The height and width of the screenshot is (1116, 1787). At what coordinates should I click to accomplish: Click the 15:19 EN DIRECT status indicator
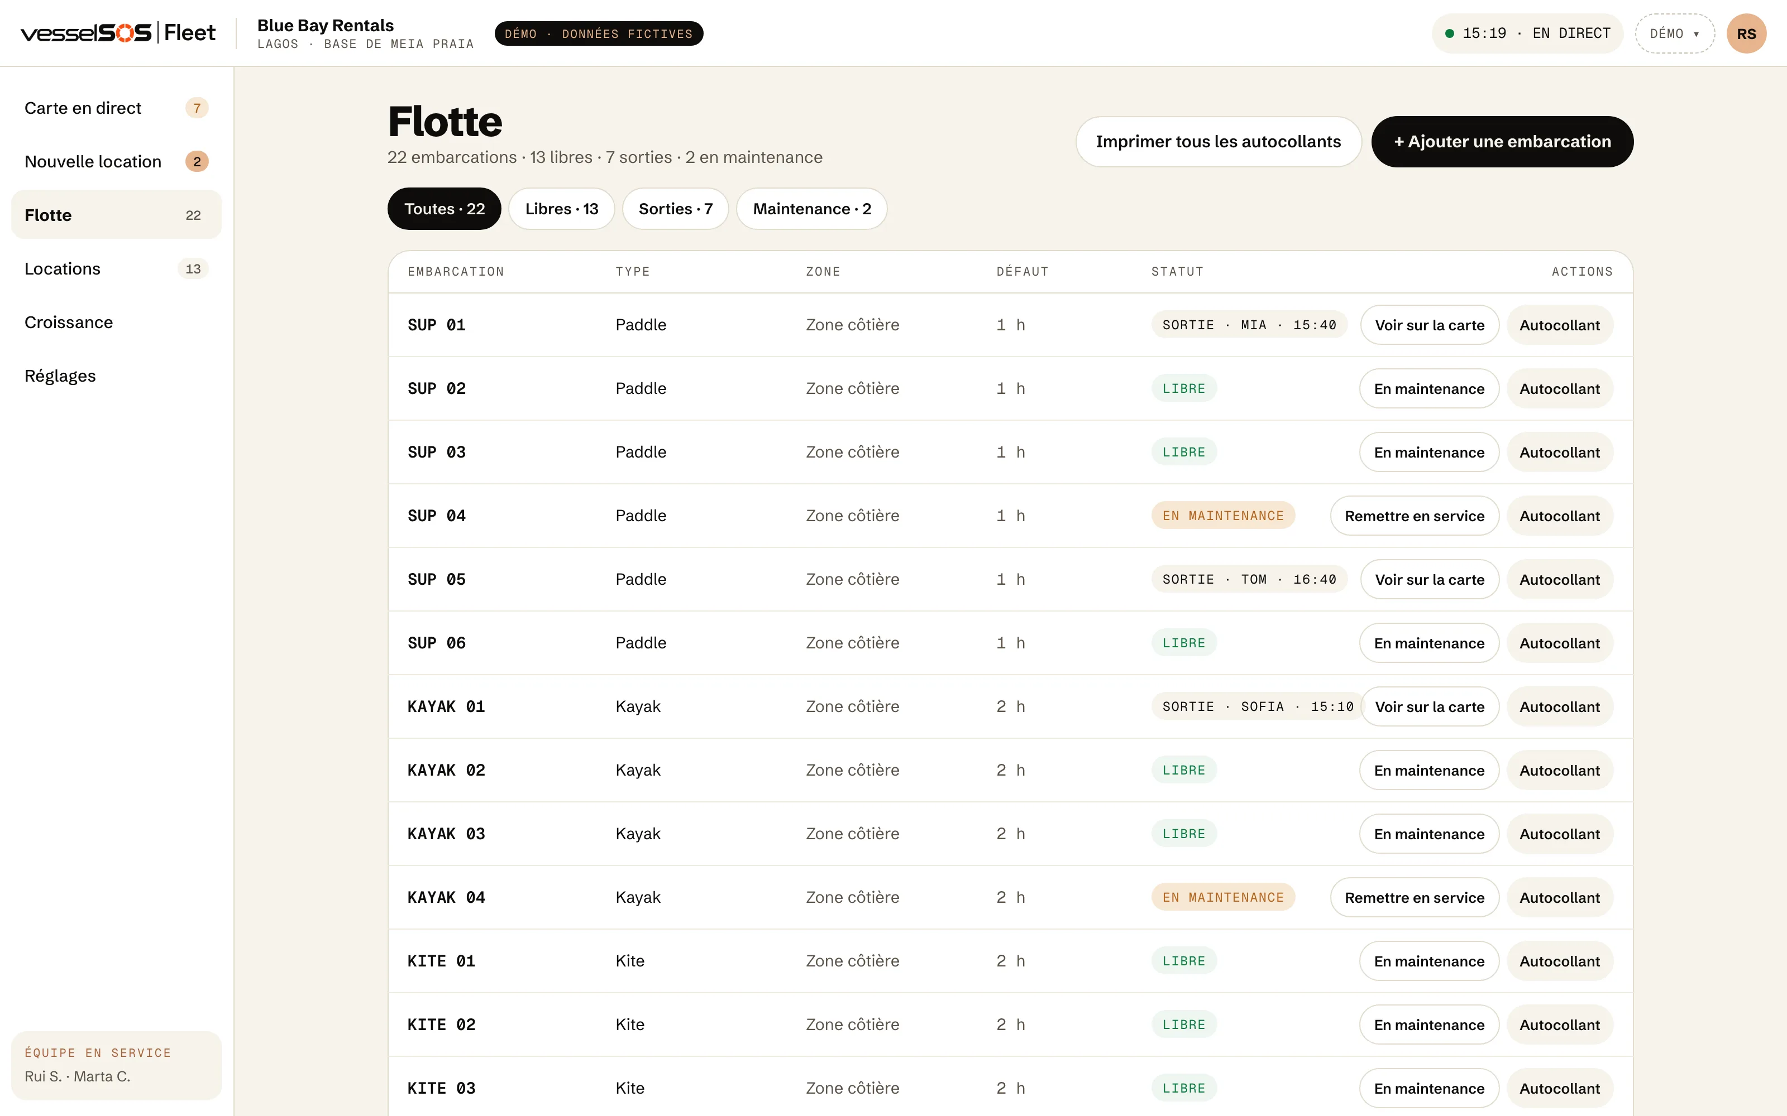pyautogui.click(x=1527, y=34)
